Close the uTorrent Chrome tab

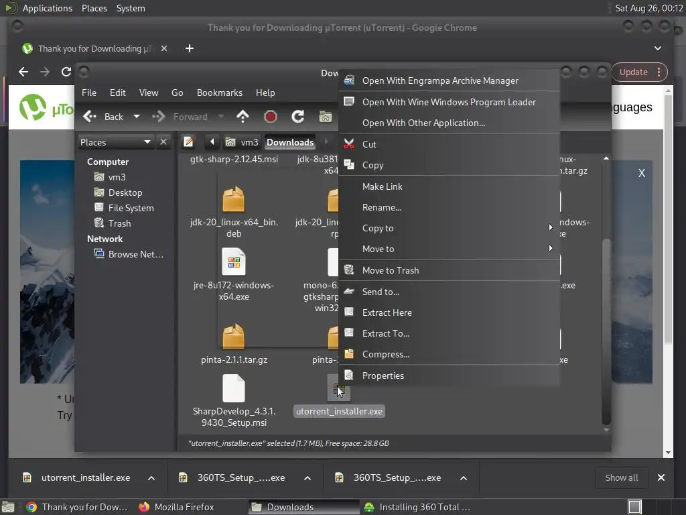(x=164, y=48)
